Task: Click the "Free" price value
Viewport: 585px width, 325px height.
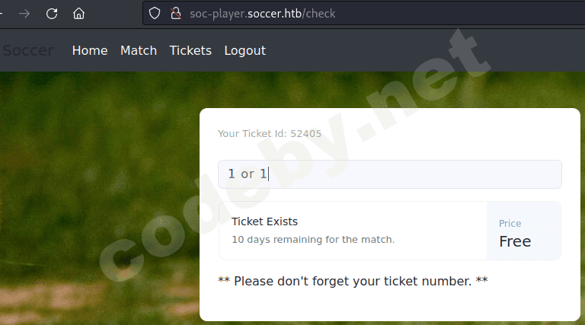Action: (515, 241)
